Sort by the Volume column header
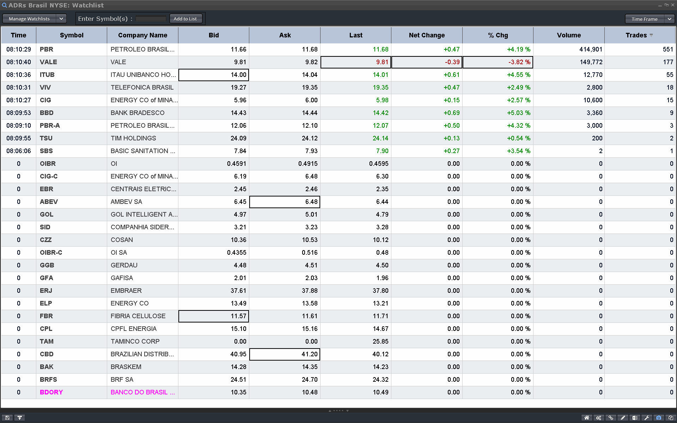Image resolution: width=677 pixels, height=423 pixels. pos(568,35)
